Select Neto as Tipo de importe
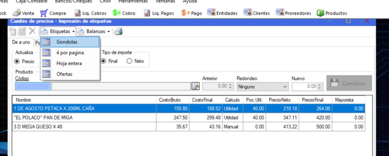This screenshot has height=156, width=389. [135, 61]
